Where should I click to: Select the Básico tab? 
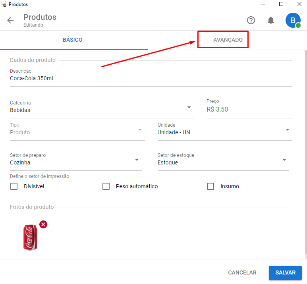(73, 40)
